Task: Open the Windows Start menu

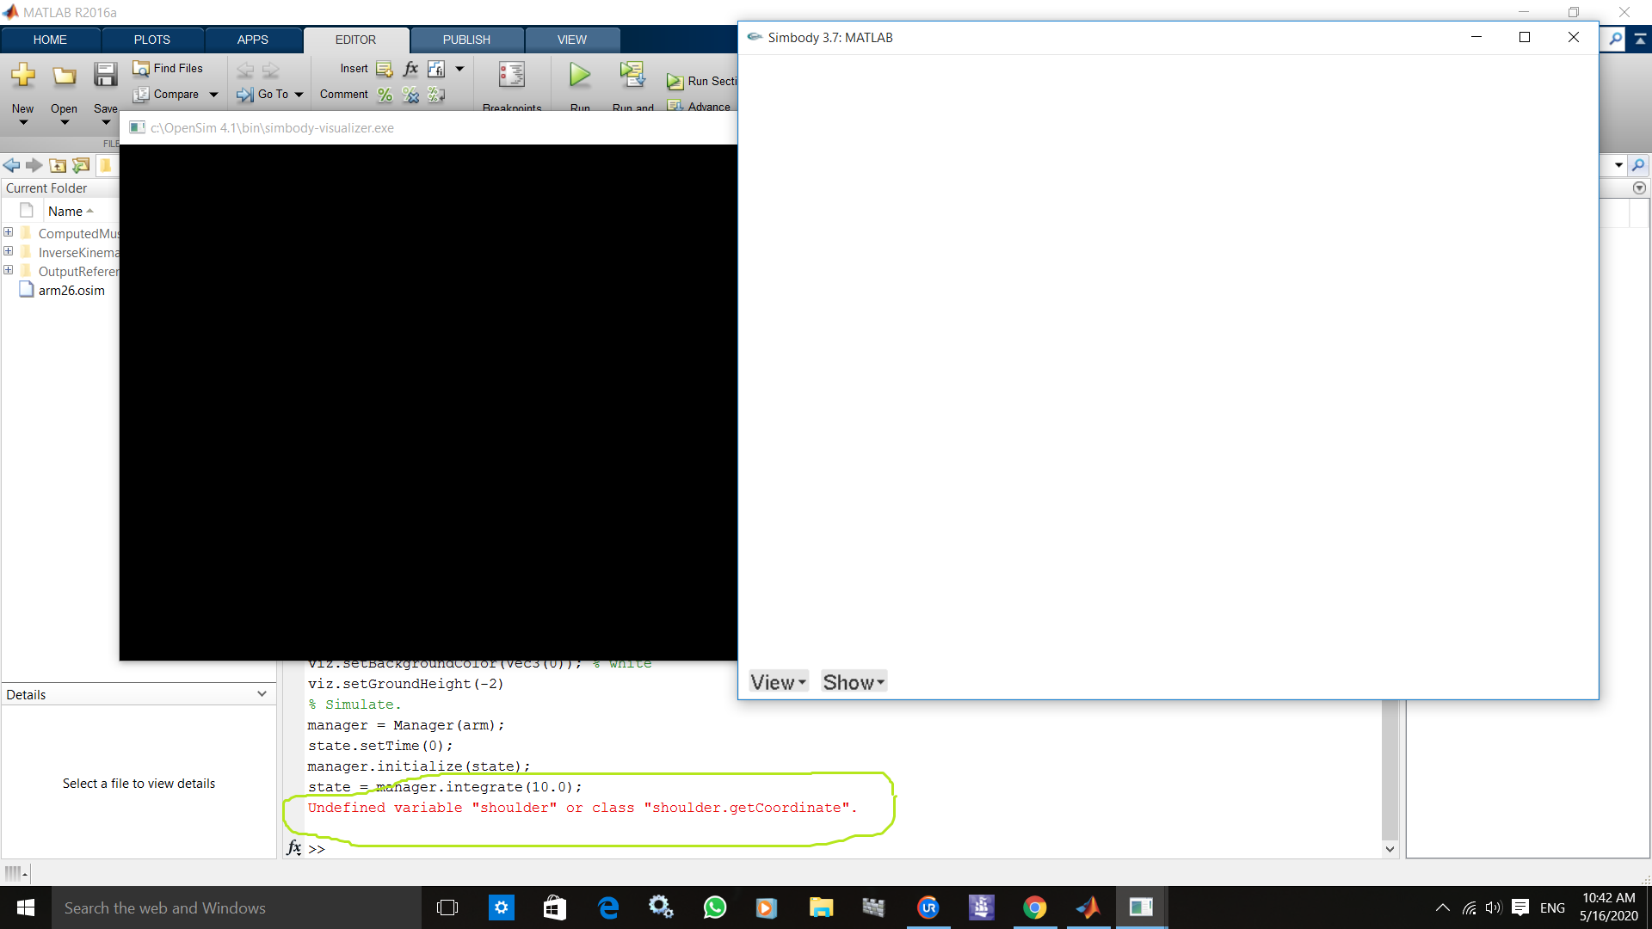Action: coord(26,907)
